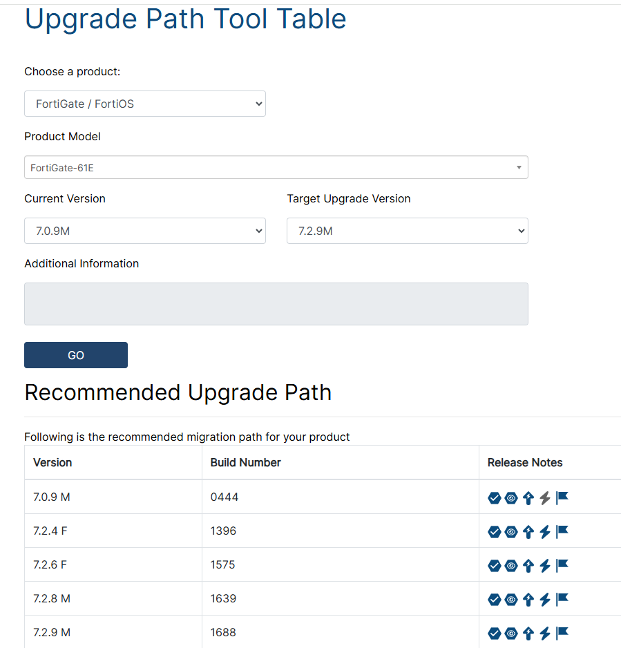Open the FortiGate / FortiOS product dropdown
Image resolution: width=621 pixels, height=648 pixels.
point(145,104)
